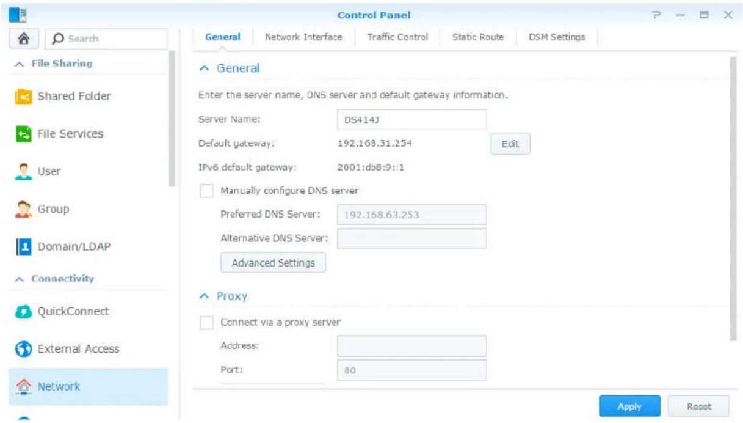Screen dimensions: 743x423
Task: Click the proxy Port field
Action: point(411,370)
